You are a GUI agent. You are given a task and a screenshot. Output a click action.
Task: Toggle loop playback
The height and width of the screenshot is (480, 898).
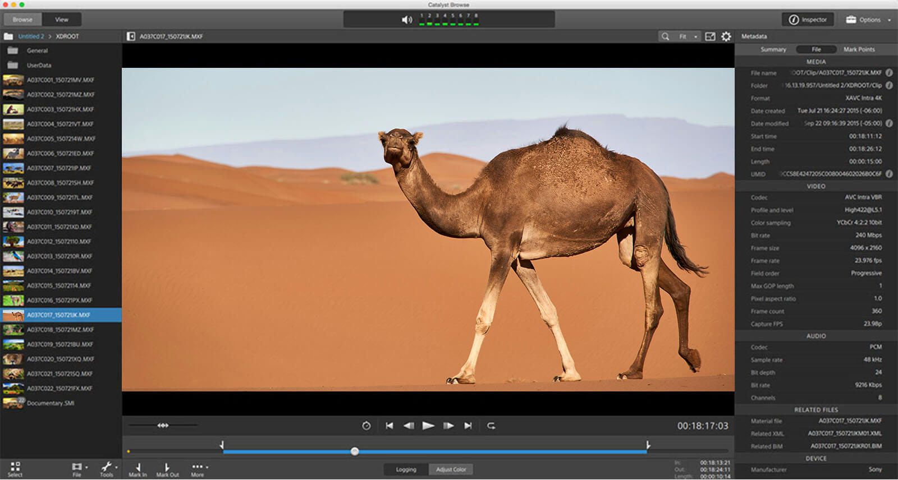(x=491, y=426)
